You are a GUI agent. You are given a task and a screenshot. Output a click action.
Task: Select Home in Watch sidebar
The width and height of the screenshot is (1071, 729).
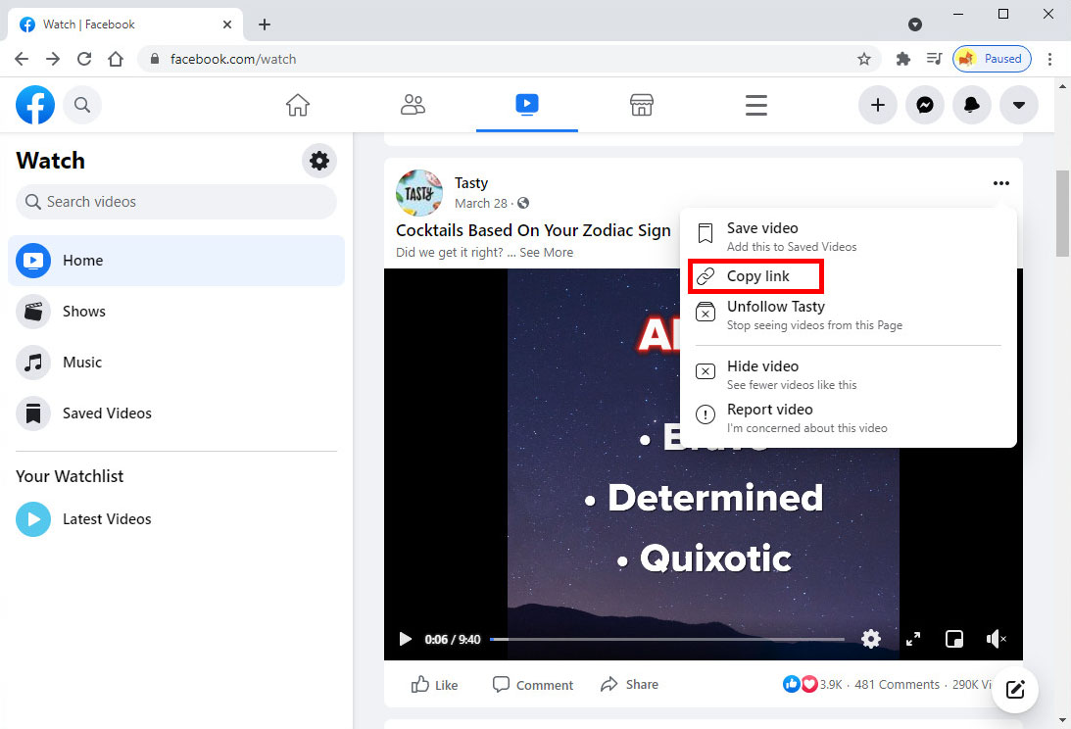(x=176, y=261)
